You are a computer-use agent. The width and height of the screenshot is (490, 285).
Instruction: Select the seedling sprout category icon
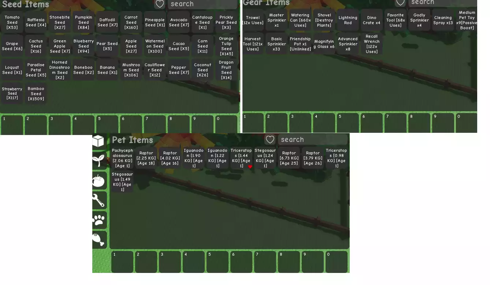pos(99,161)
